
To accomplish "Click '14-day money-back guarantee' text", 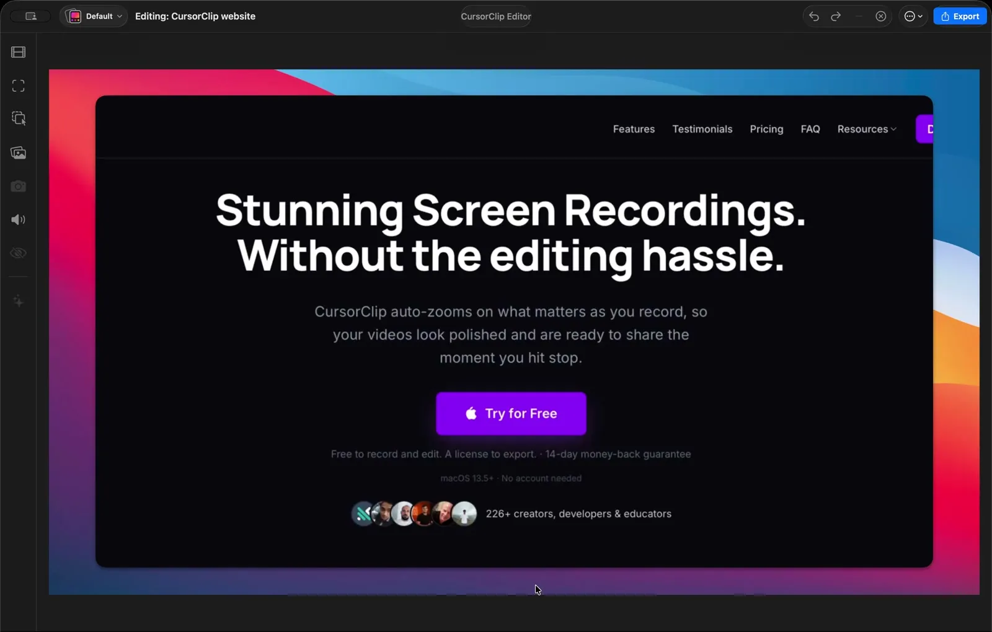I will pyautogui.click(x=618, y=454).
